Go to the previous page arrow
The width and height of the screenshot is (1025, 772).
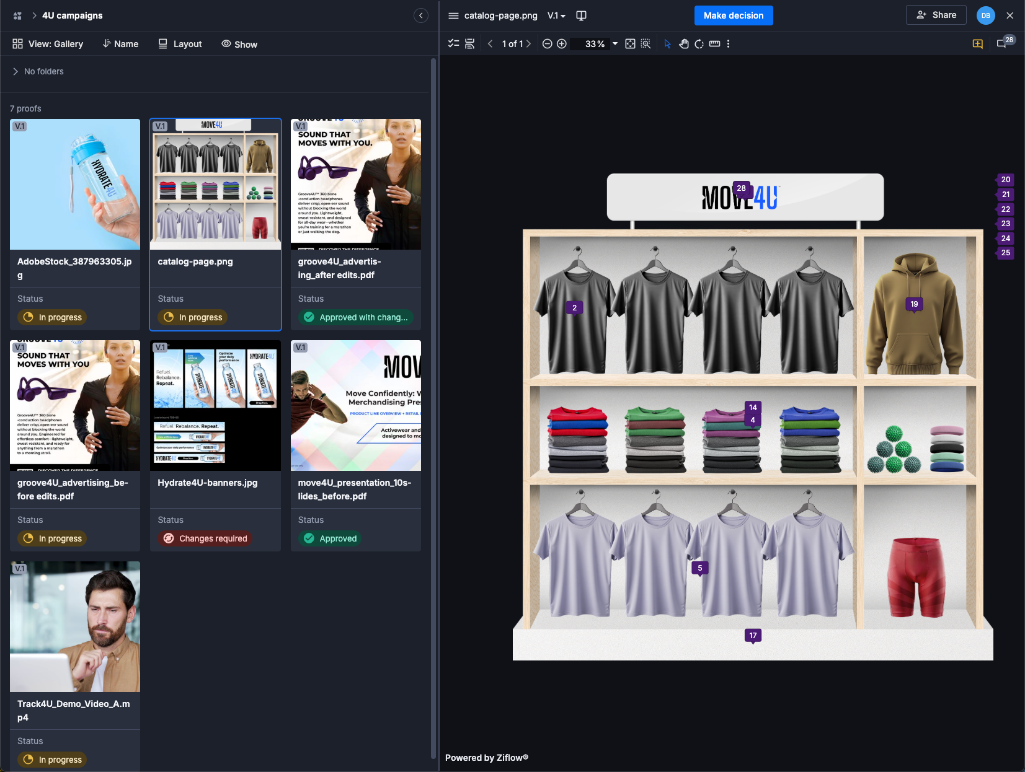coord(490,44)
